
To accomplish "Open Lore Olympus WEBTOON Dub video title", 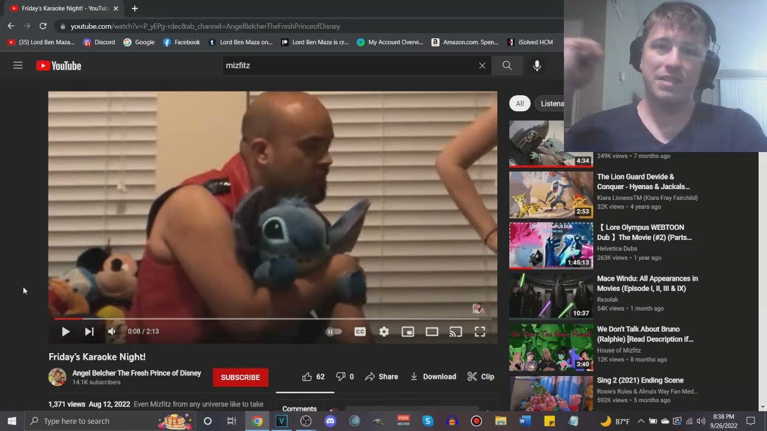I will point(644,232).
